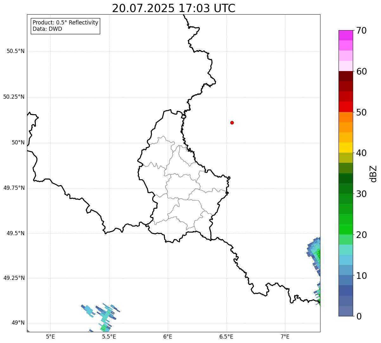The image size is (381, 343).
Task: Click the 5.5°E longitude label
Action: point(109,336)
